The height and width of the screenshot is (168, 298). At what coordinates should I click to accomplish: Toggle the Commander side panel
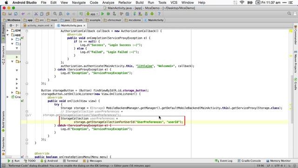(x=296, y=35)
